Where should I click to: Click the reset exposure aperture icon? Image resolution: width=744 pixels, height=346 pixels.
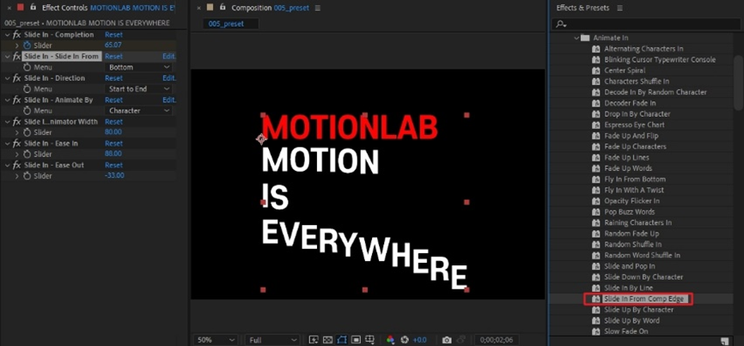(405, 340)
